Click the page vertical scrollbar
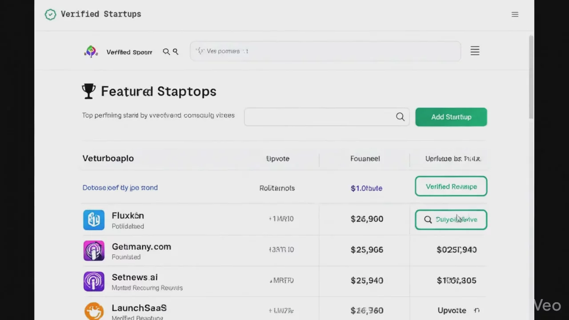The image size is (569, 320). coord(531,78)
